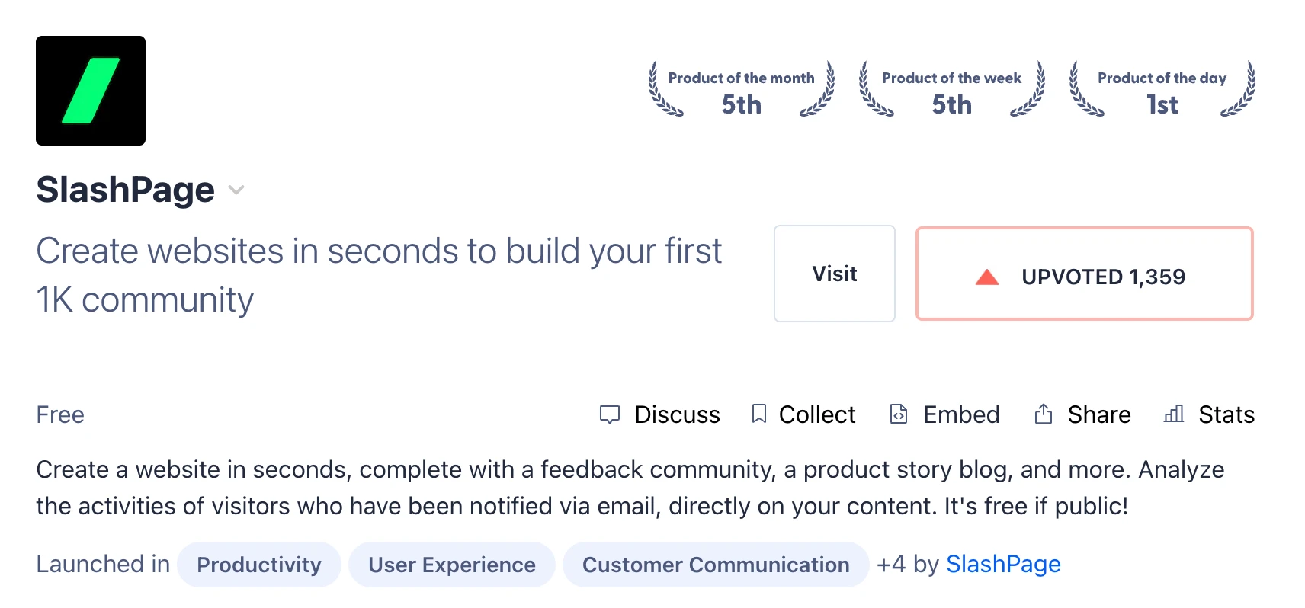This screenshot has width=1305, height=608.
Task: Click the Share arrow icon
Action: tap(1043, 414)
